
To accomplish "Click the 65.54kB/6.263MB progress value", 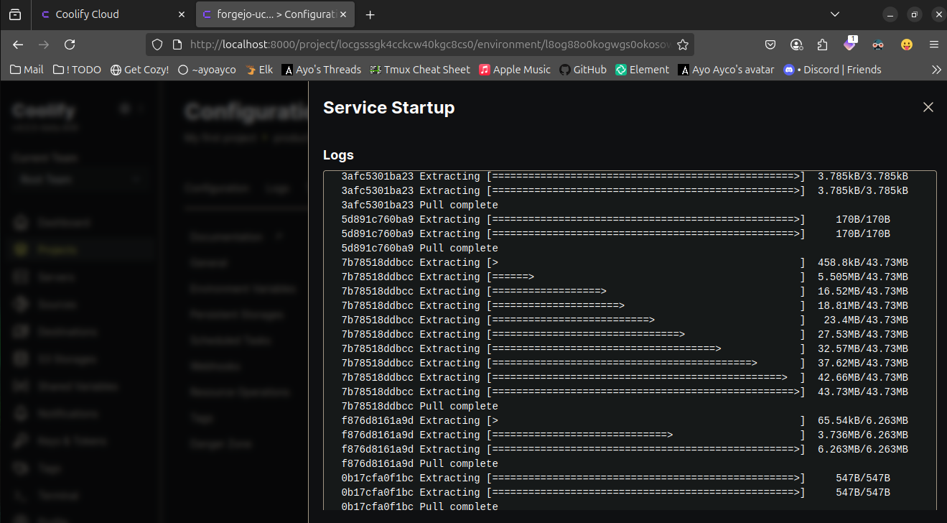I will point(862,420).
